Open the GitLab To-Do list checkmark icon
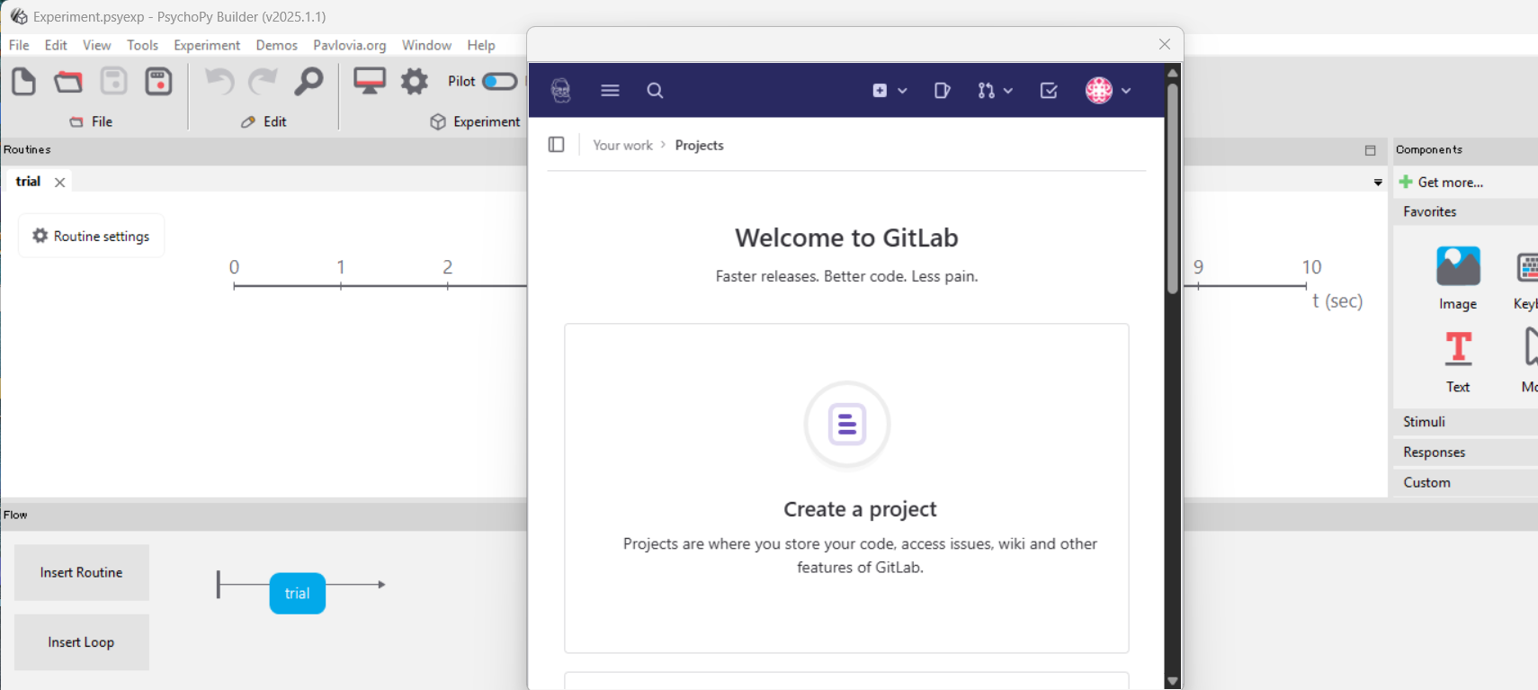The image size is (1538, 690). pyautogui.click(x=1049, y=90)
